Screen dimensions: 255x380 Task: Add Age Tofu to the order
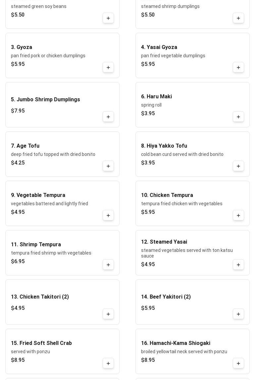coord(108,166)
